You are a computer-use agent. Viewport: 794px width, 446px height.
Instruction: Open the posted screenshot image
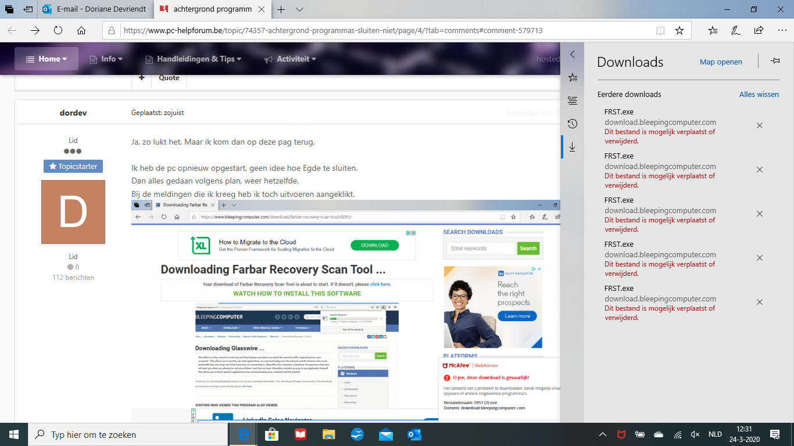pyautogui.click(x=346, y=311)
